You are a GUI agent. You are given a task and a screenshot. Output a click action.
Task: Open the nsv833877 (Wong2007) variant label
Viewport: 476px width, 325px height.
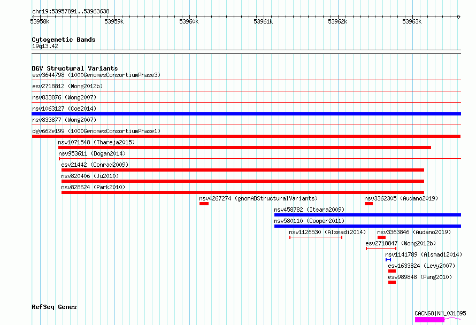pos(64,120)
